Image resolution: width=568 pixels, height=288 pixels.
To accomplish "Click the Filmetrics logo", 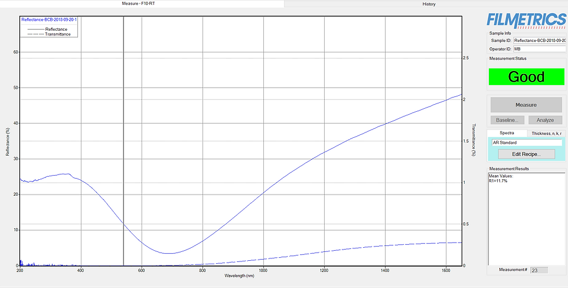I will [x=526, y=20].
